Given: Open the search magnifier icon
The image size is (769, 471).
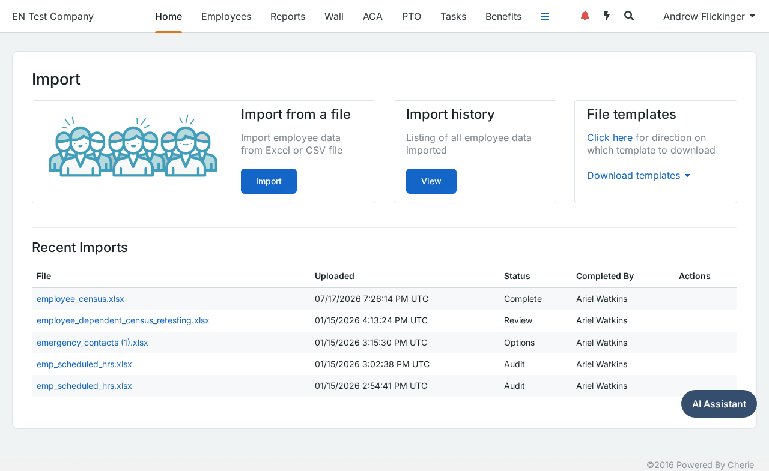Looking at the screenshot, I should (629, 16).
